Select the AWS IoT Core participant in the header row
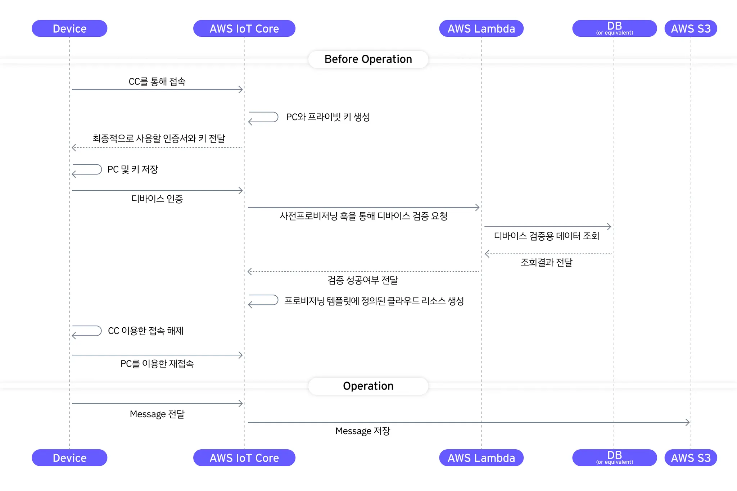The height and width of the screenshot is (491, 737). pyautogui.click(x=244, y=29)
